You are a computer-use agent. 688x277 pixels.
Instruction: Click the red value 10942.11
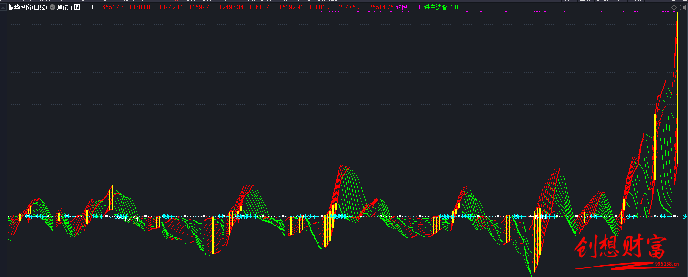click(171, 7)
